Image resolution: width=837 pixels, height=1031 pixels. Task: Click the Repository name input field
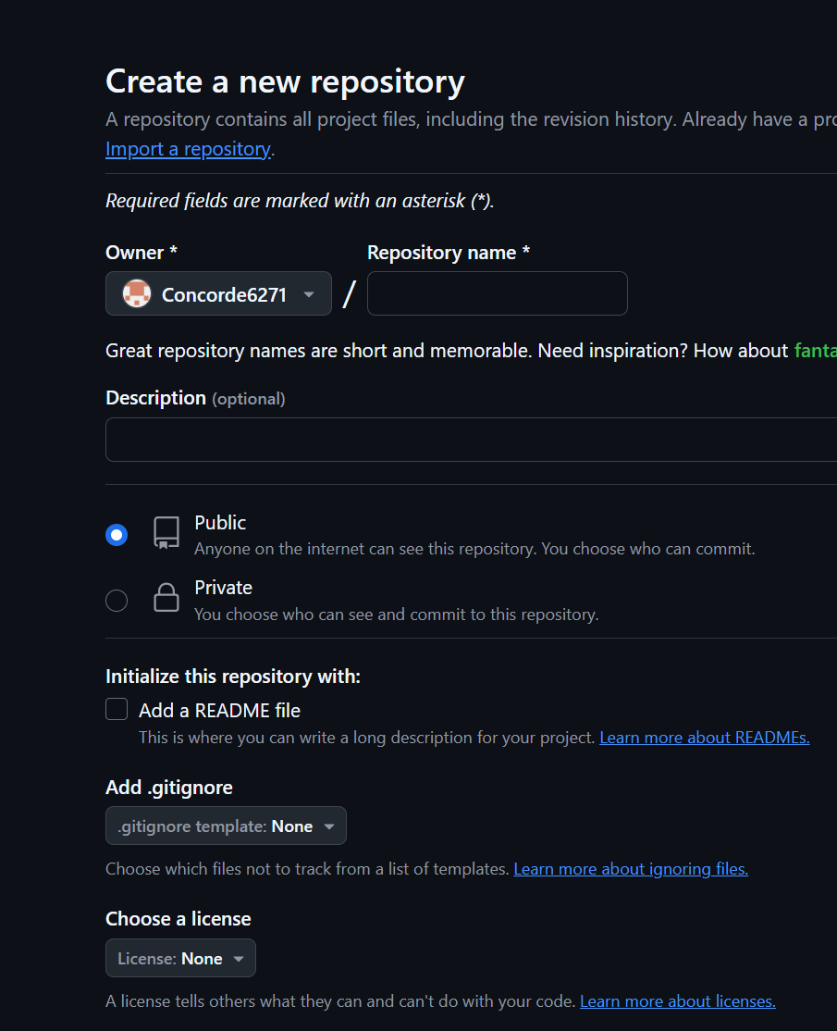pyautogui.click(x=498, y=293)
